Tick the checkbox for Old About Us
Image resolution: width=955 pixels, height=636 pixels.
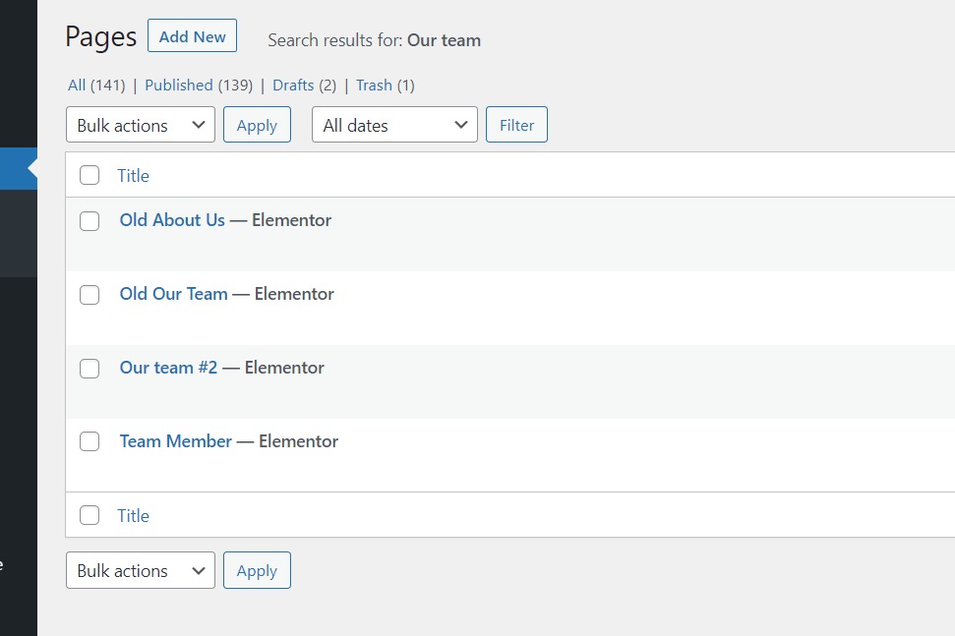tap(90, 221)
